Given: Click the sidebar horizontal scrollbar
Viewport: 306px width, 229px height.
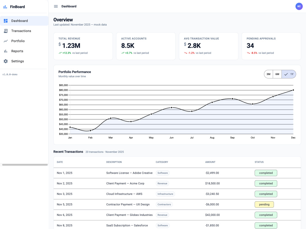Looking at the screenshot, I should [x=25, y=165].
